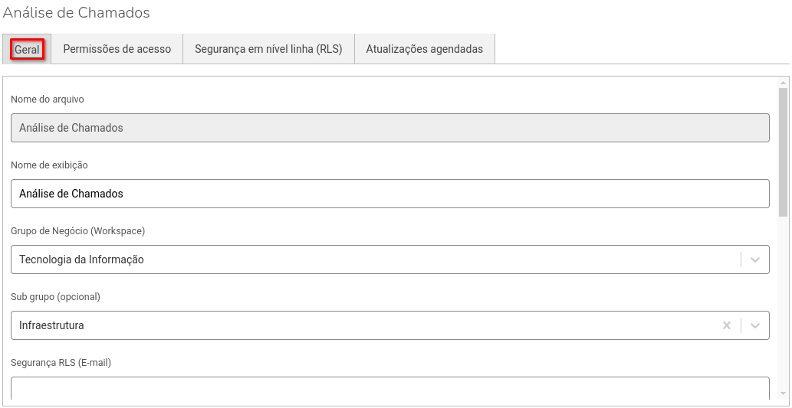Focus the Nome de exibição text field
Viewport: 792px width, 408px height.
pos(389,194)
